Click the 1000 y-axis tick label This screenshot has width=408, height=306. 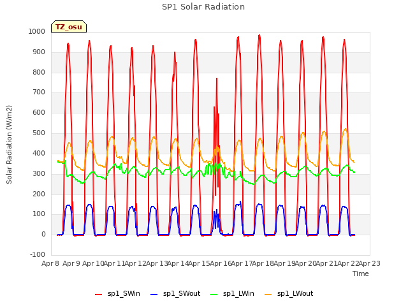[x=37, y=31]
